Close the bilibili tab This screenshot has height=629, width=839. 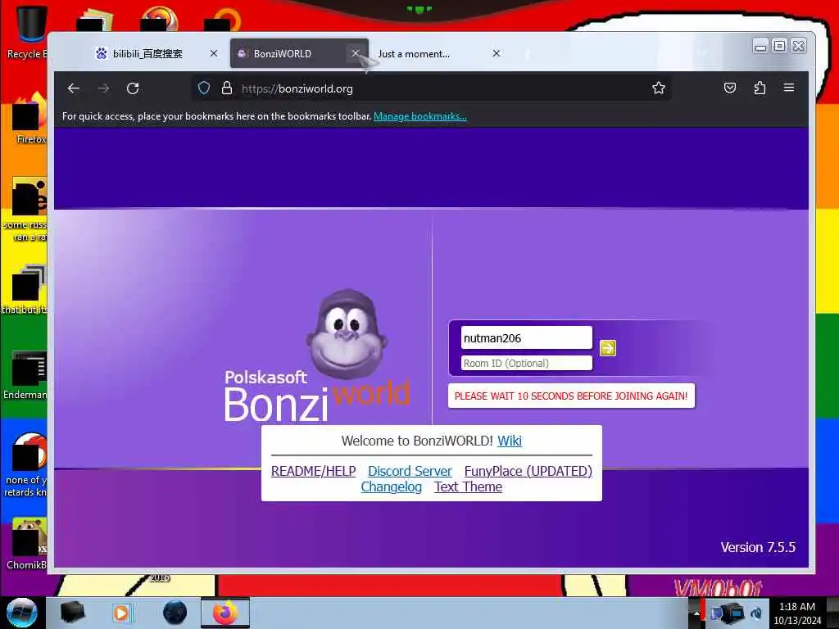(x=214, y=53)
